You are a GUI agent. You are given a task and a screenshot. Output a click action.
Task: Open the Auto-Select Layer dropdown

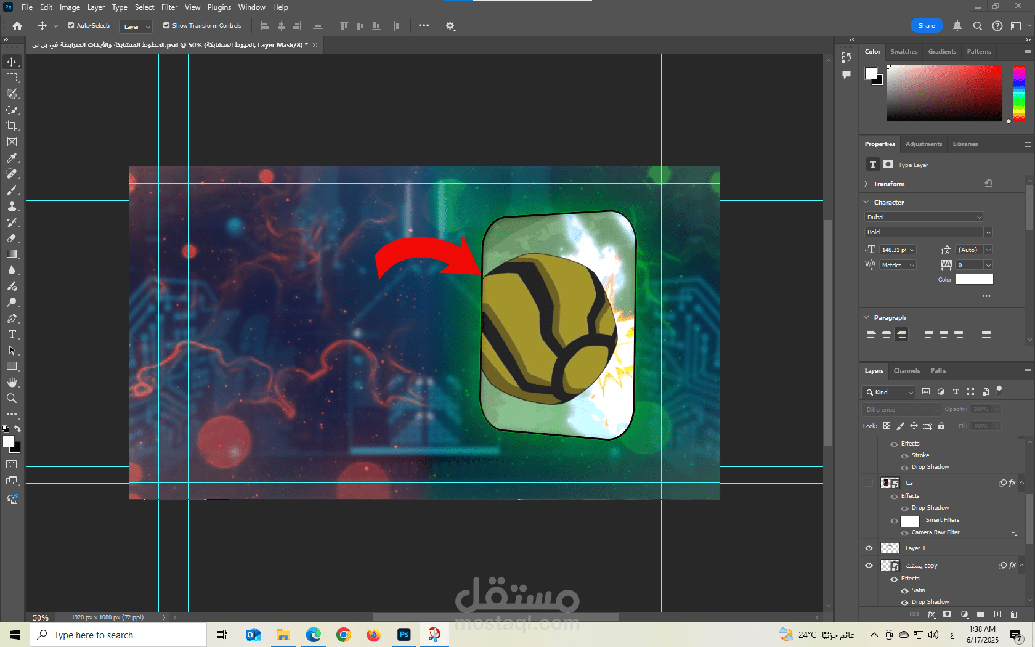click(x=136, y=26)
